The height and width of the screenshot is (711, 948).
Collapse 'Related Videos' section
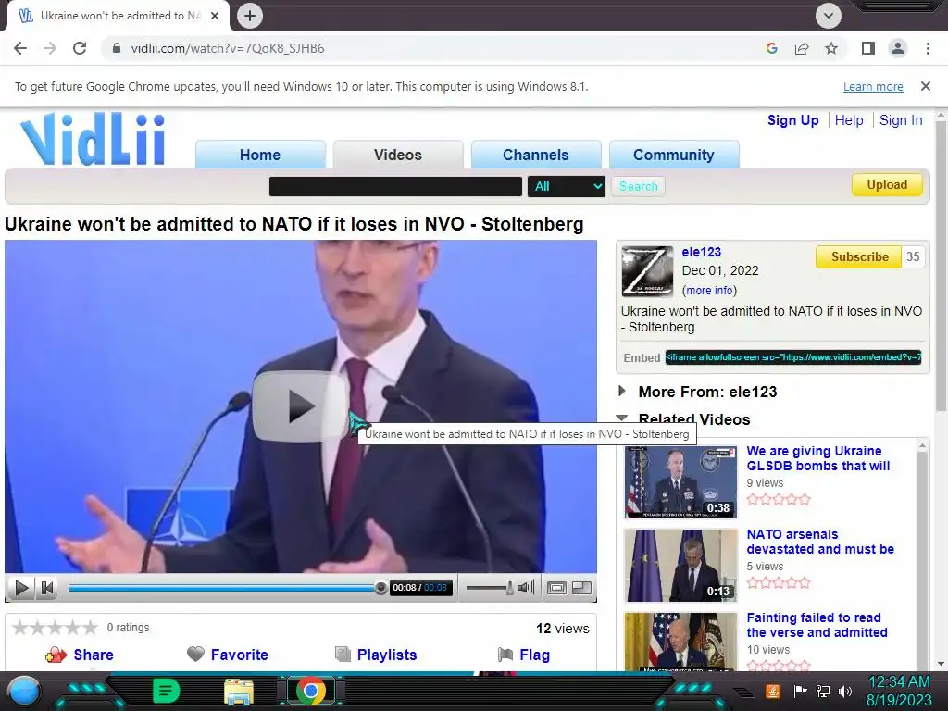[x=621, y=418]
